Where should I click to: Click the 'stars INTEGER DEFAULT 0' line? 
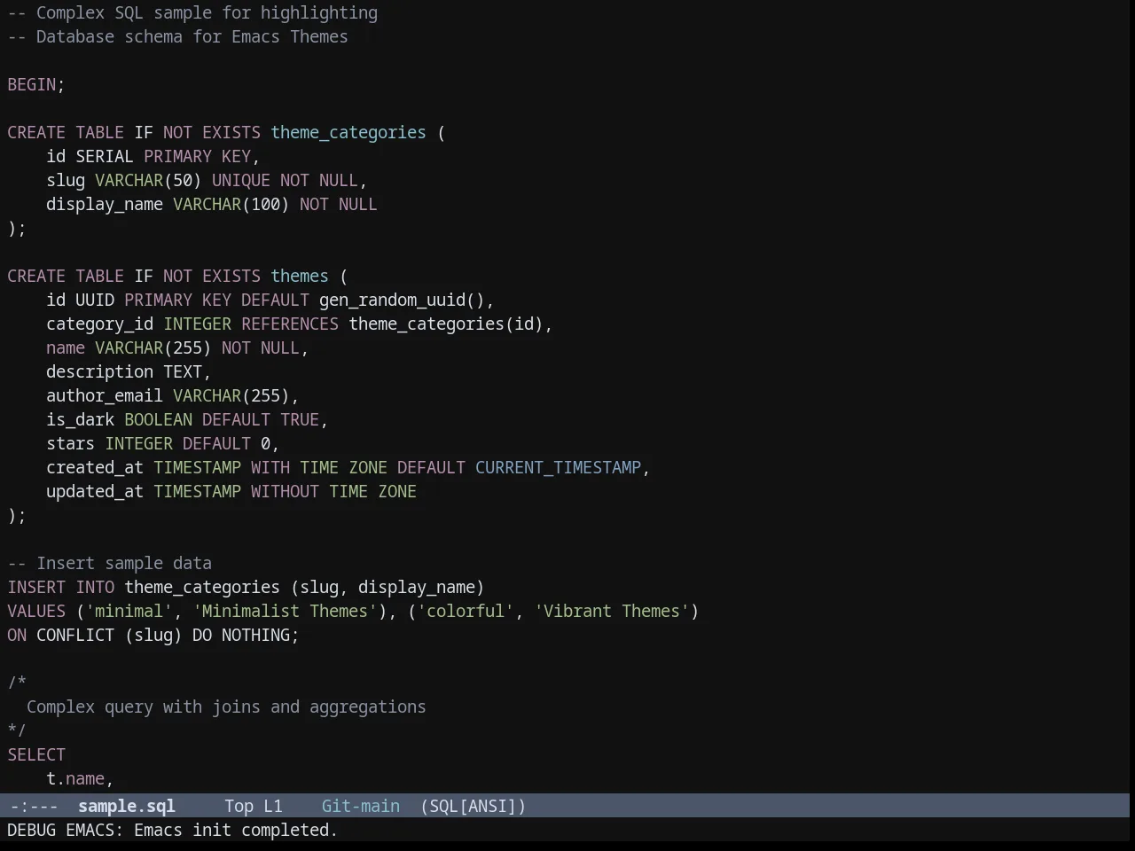(162, 444)
